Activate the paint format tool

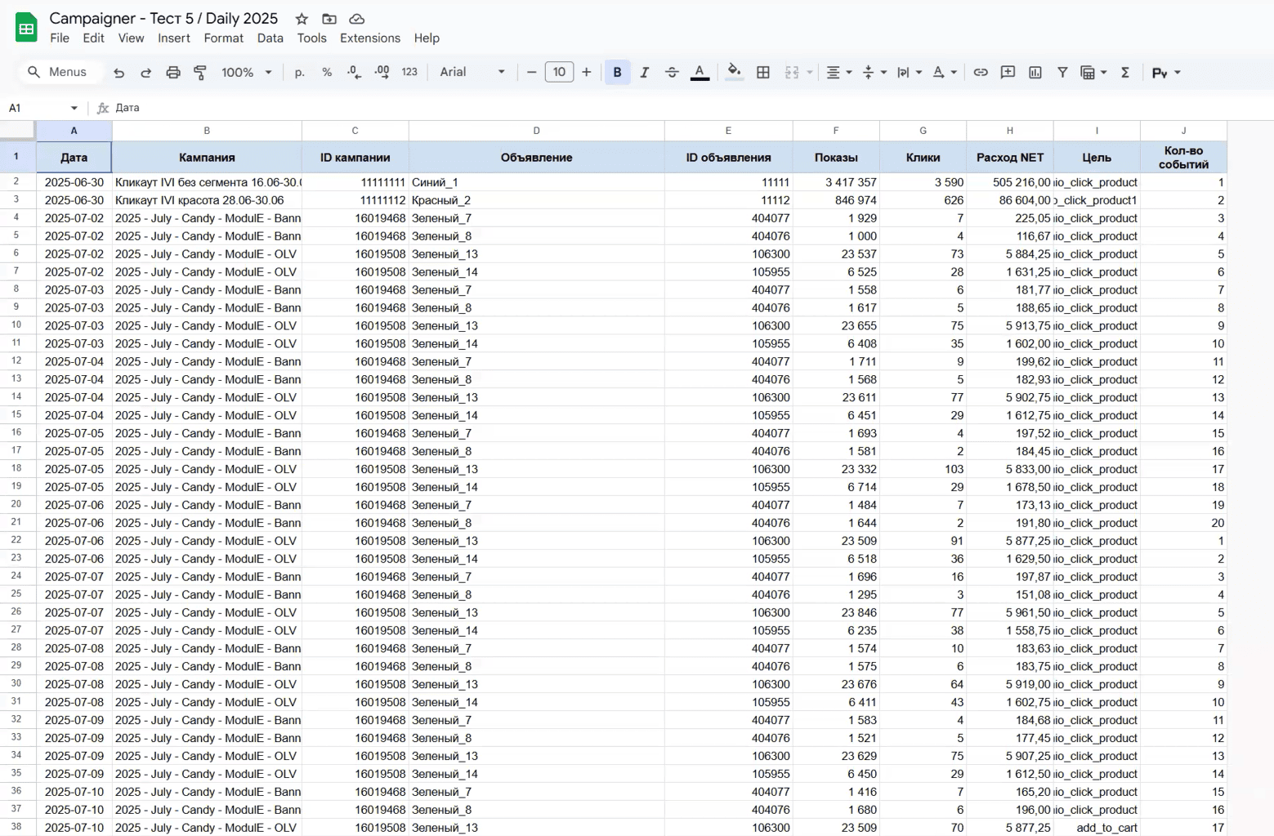pos(200,73)
